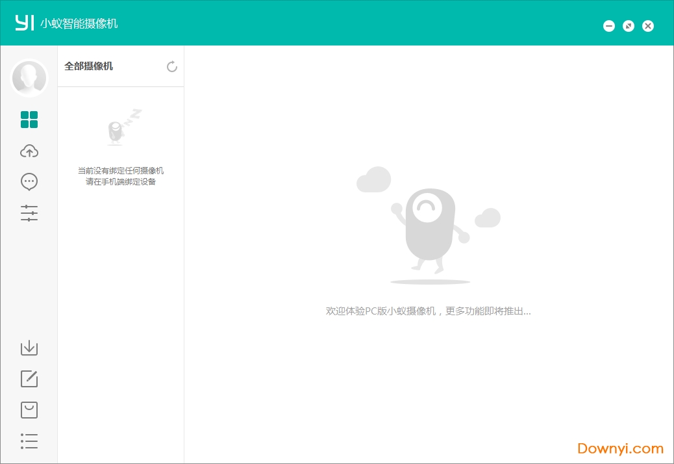Open the user profile avatar
This screenshot has height=464, width=674.
click(29, 77)
